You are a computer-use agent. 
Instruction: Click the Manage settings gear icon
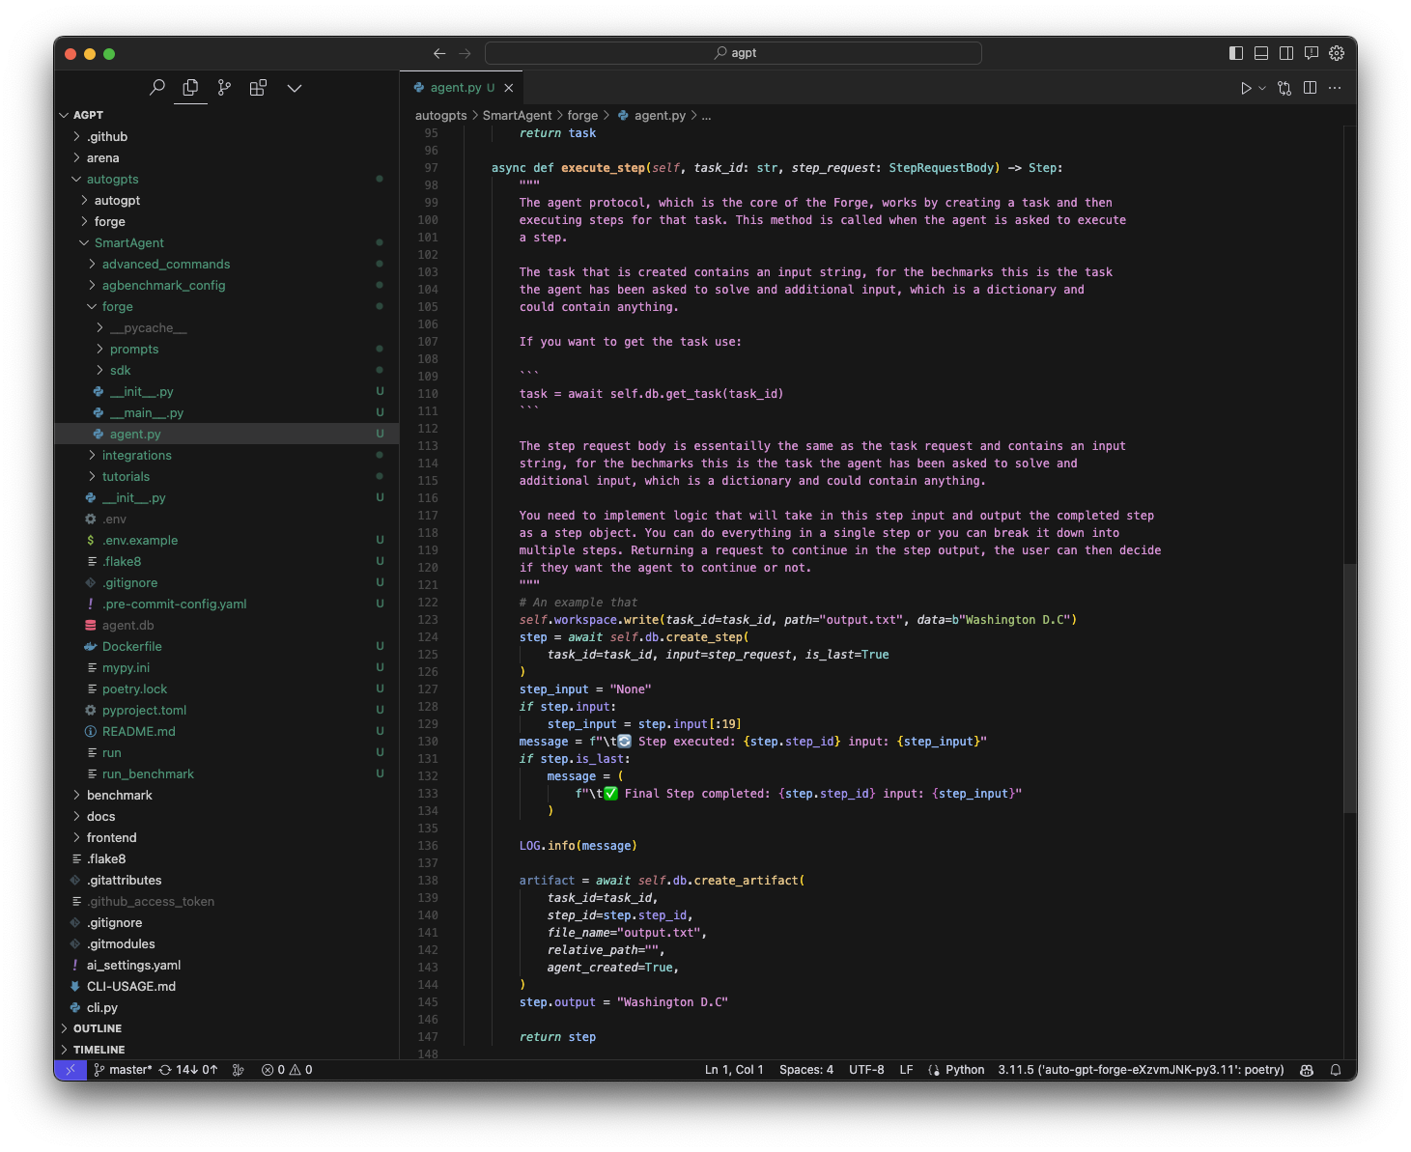point(1337,53)
